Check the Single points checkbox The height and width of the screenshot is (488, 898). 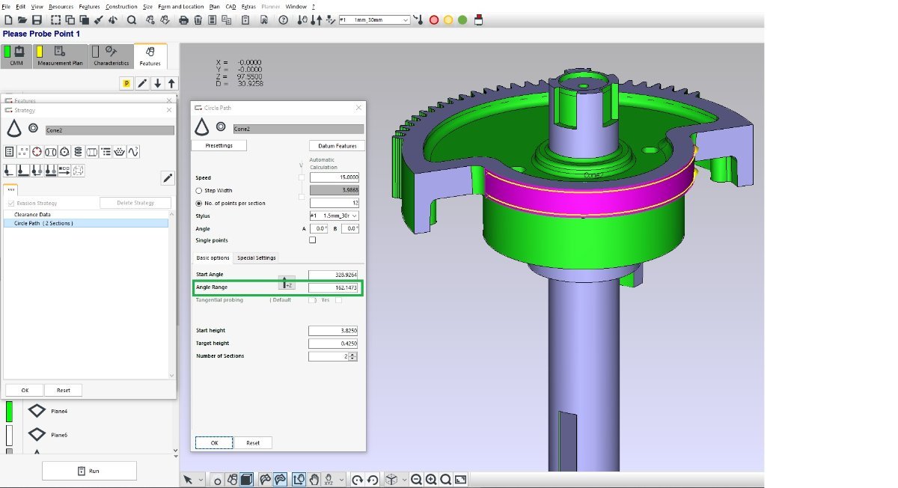pyautogui.click(x=312, y=240)
